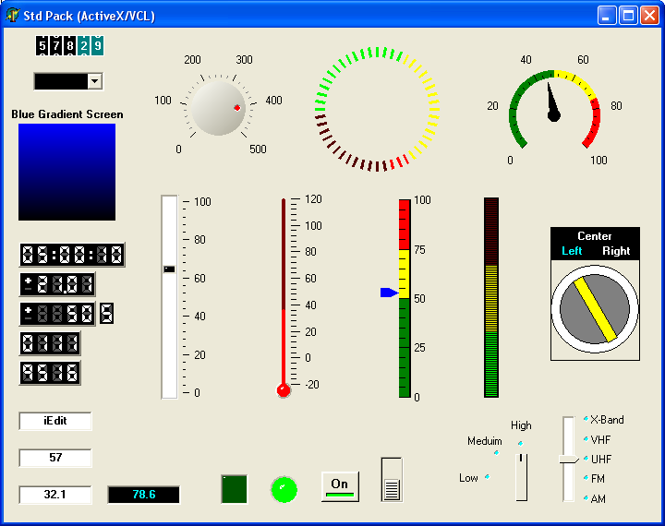Screen dimensions: 665x526
Task: Click the app icon in the title bar
Action: coord(13,15)
